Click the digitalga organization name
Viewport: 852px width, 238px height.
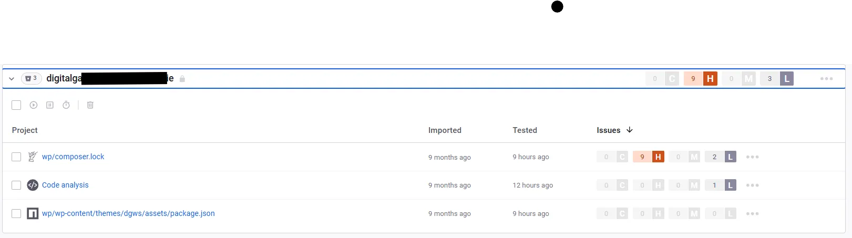coord(110,78)
